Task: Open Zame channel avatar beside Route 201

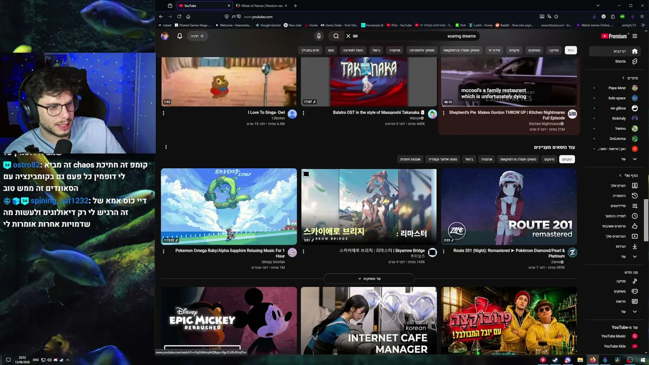Action: click(x=572, y=252)
